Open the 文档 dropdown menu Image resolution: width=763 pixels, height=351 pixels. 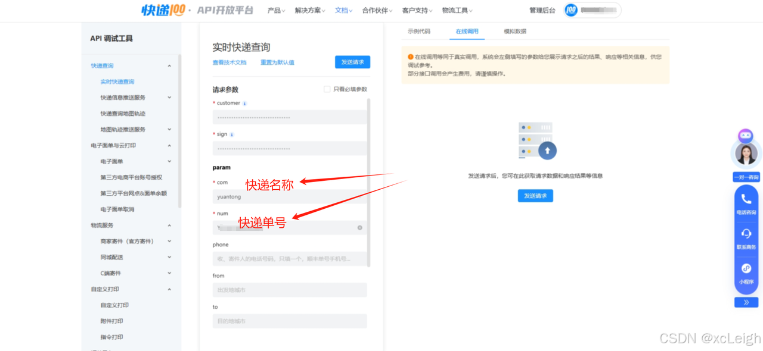(x=343, y=10)
